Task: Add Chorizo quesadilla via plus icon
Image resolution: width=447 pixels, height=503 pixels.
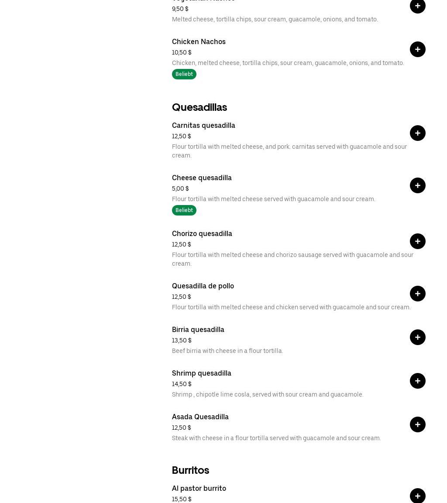Action: coord(417,241)
